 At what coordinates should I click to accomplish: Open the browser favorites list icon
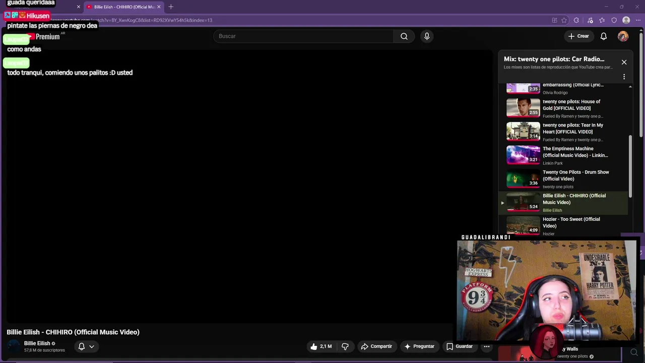tap(602, 20)
